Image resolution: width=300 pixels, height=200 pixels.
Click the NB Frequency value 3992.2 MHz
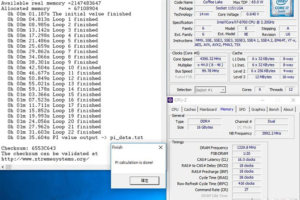(x=271, y=133)
